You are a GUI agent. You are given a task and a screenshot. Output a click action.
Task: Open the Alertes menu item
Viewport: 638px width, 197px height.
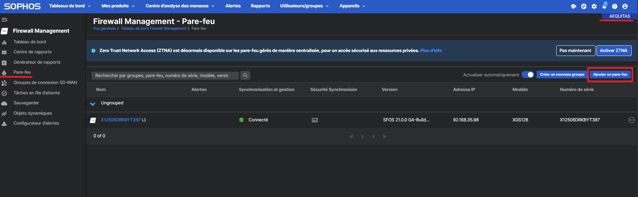click(x=233, y=6)
